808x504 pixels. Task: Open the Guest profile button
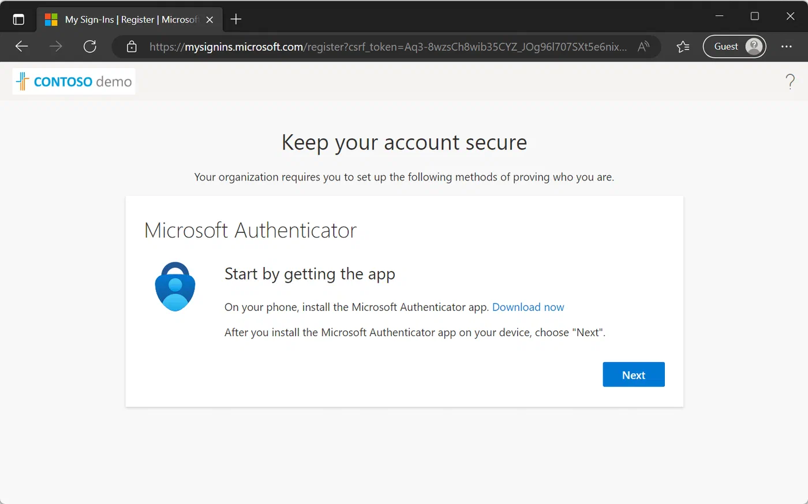[734, 47]
